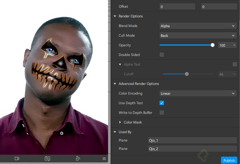Enable Write to Depth Buffer
Image resolution: width=240 pixels, height=164 pixels.
coord(162,113)
